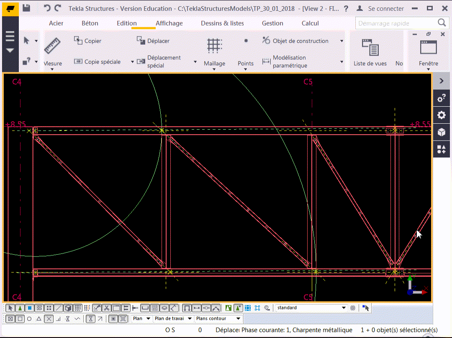Image resolution: width=452 pixels, height=338 pixels.
Task: Open the hamburger menu in the sidebar
Action: [10, 36]
